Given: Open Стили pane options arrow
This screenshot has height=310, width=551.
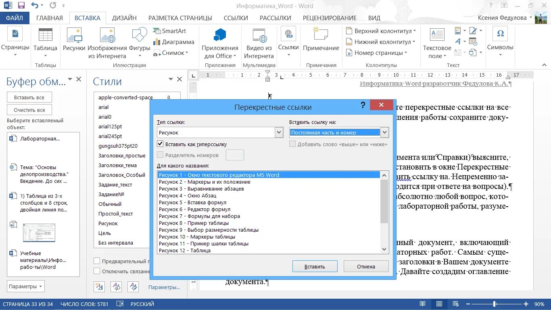Looking at the screenshot, I should coord(171,80).
